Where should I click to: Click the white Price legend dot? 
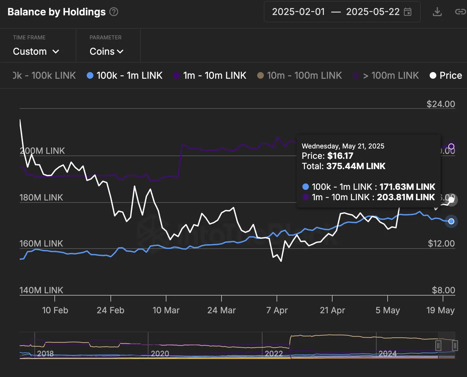point(433,76)
